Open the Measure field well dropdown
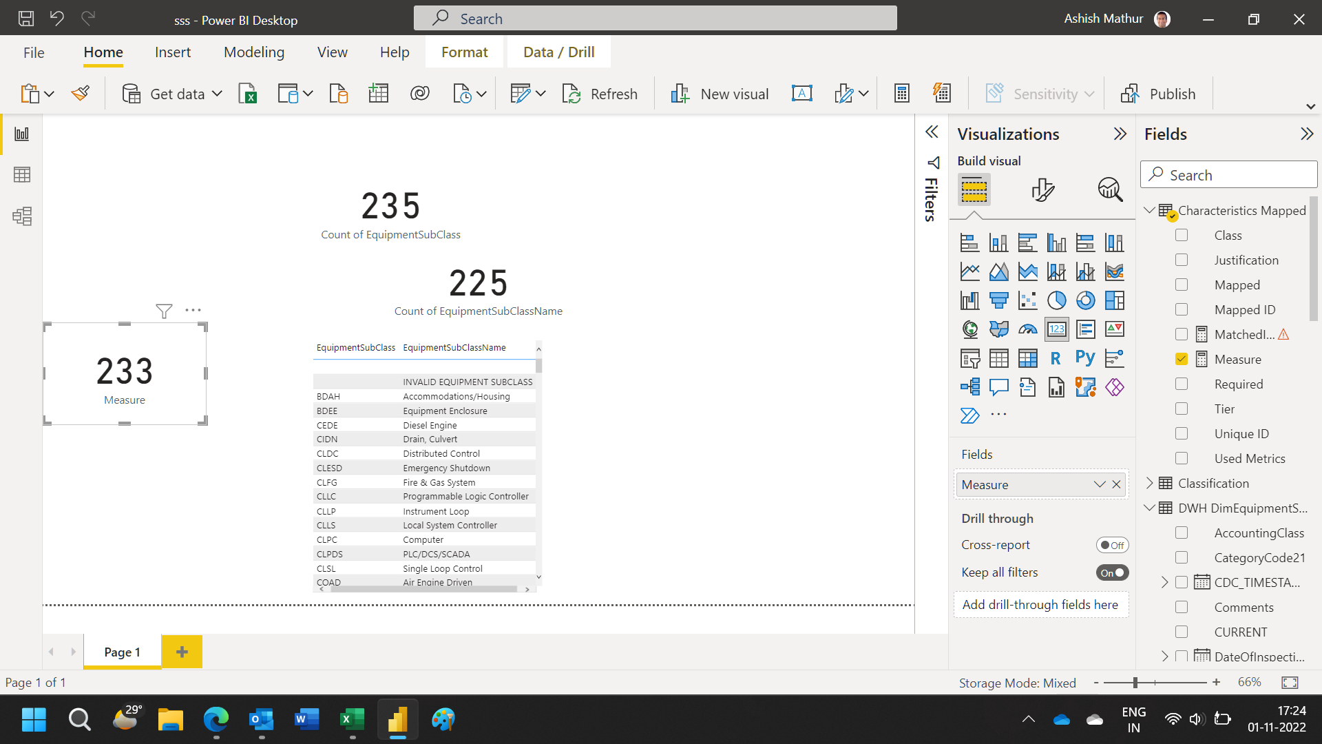Image resolution: width=1322 pixels, height=744 pixels. click(x=1100, y=484)
